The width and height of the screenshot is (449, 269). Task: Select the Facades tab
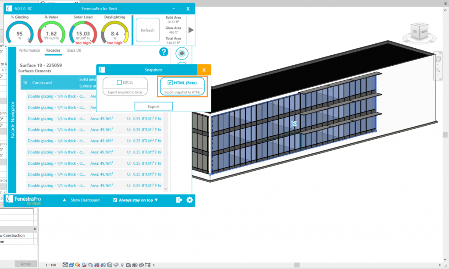coord(53,50)
